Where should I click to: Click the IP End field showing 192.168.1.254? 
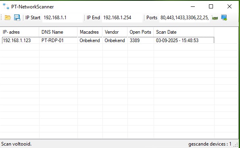122,18
